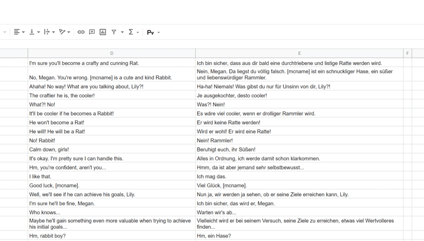This screenshot has height=241, width=424.
Task: Select cell "Nun ja, wir werden ja sehen, ob er seine Ziele..."
Action: 299,194
